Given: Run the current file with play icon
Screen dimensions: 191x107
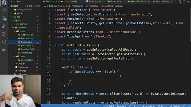Looking at the screenshot, I should (x=175, y=1).
